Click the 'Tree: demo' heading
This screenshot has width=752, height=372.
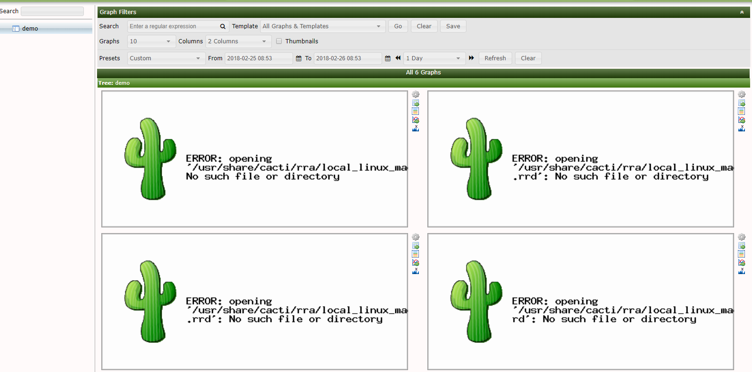point(114,83)
